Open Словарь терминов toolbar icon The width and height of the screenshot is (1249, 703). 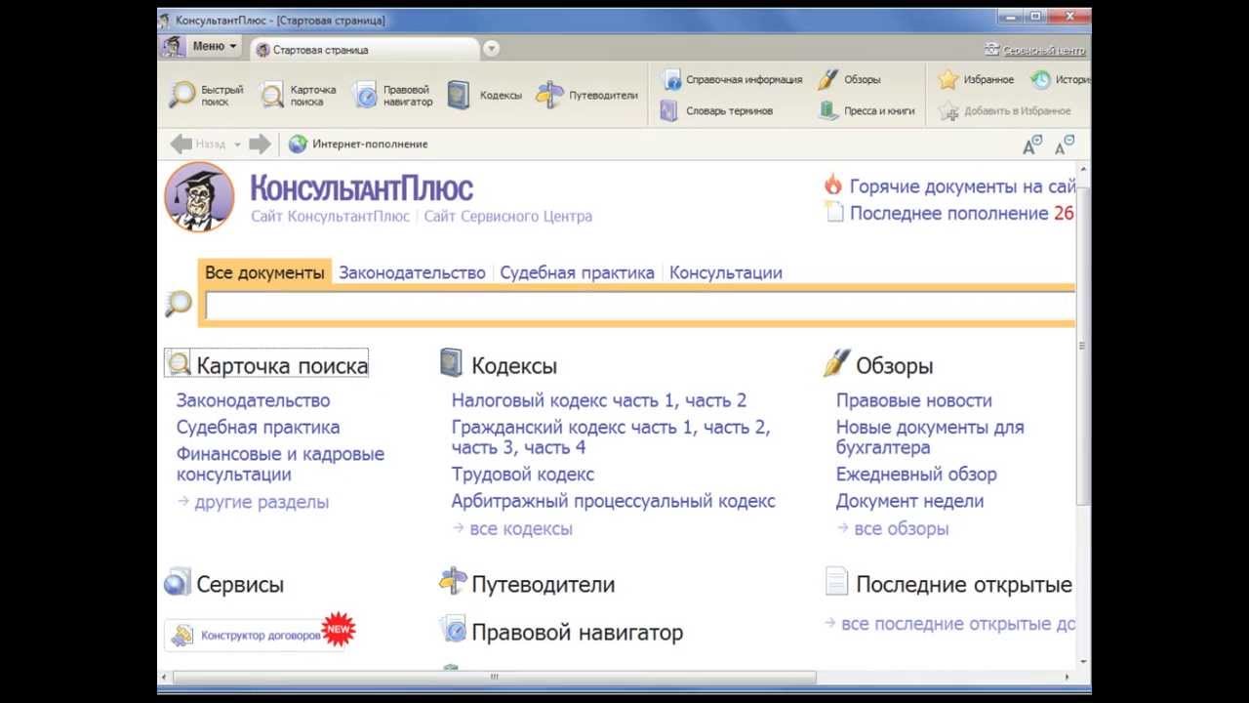click(x=669, y=110)
